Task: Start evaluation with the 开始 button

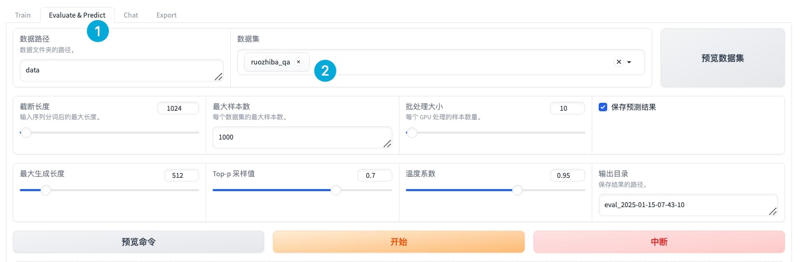Action: (399, 242)
